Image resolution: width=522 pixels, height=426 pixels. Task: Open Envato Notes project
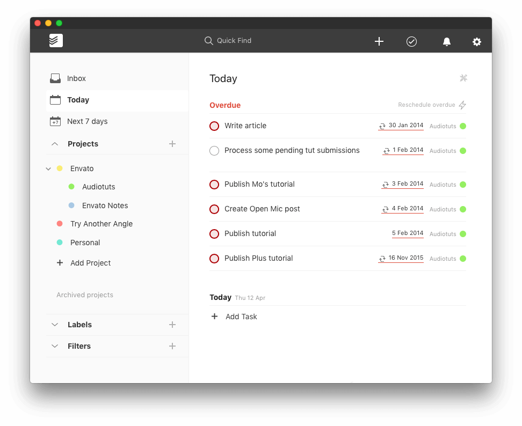pos(105,205)
